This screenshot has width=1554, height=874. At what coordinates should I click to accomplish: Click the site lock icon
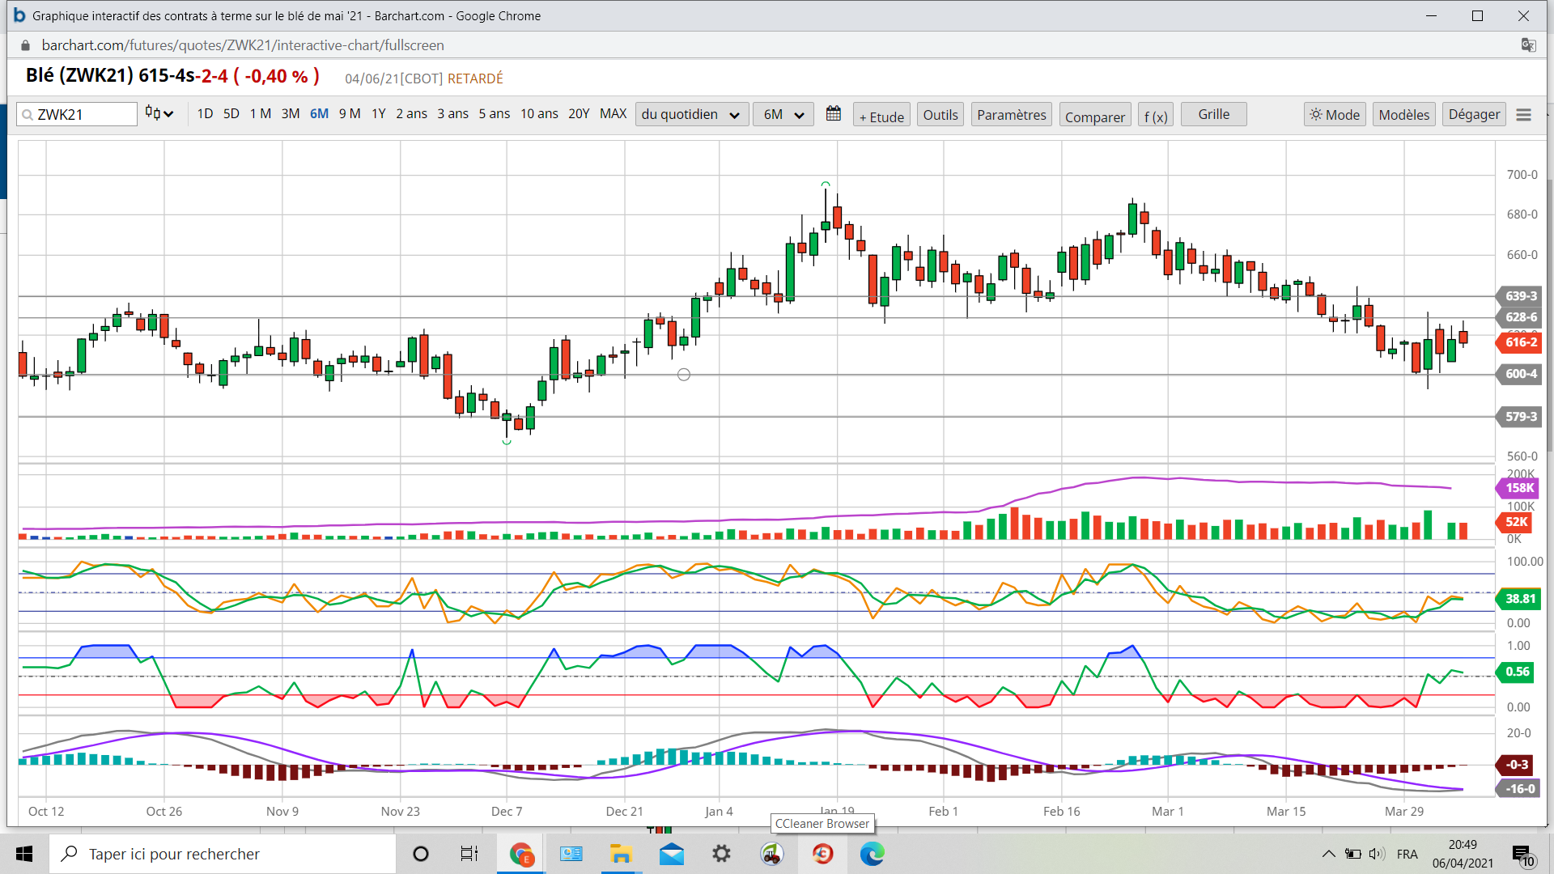26,45
